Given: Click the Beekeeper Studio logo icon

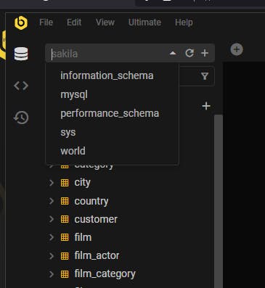Looking at the screenshot, I should click(21, 22).
